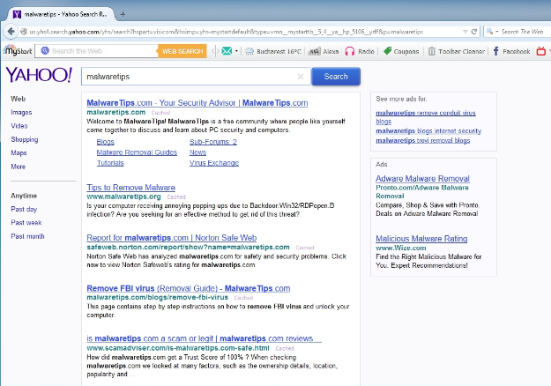Expand the More search categories
551x386 pixels.
click(18, 167)
